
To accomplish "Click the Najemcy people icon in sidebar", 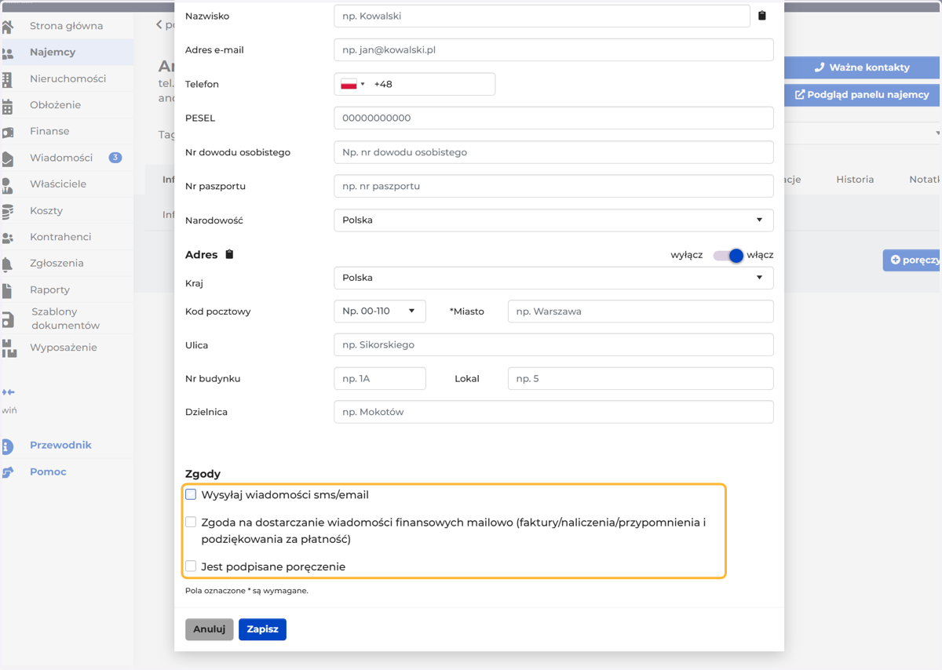I will click(7, 53).
